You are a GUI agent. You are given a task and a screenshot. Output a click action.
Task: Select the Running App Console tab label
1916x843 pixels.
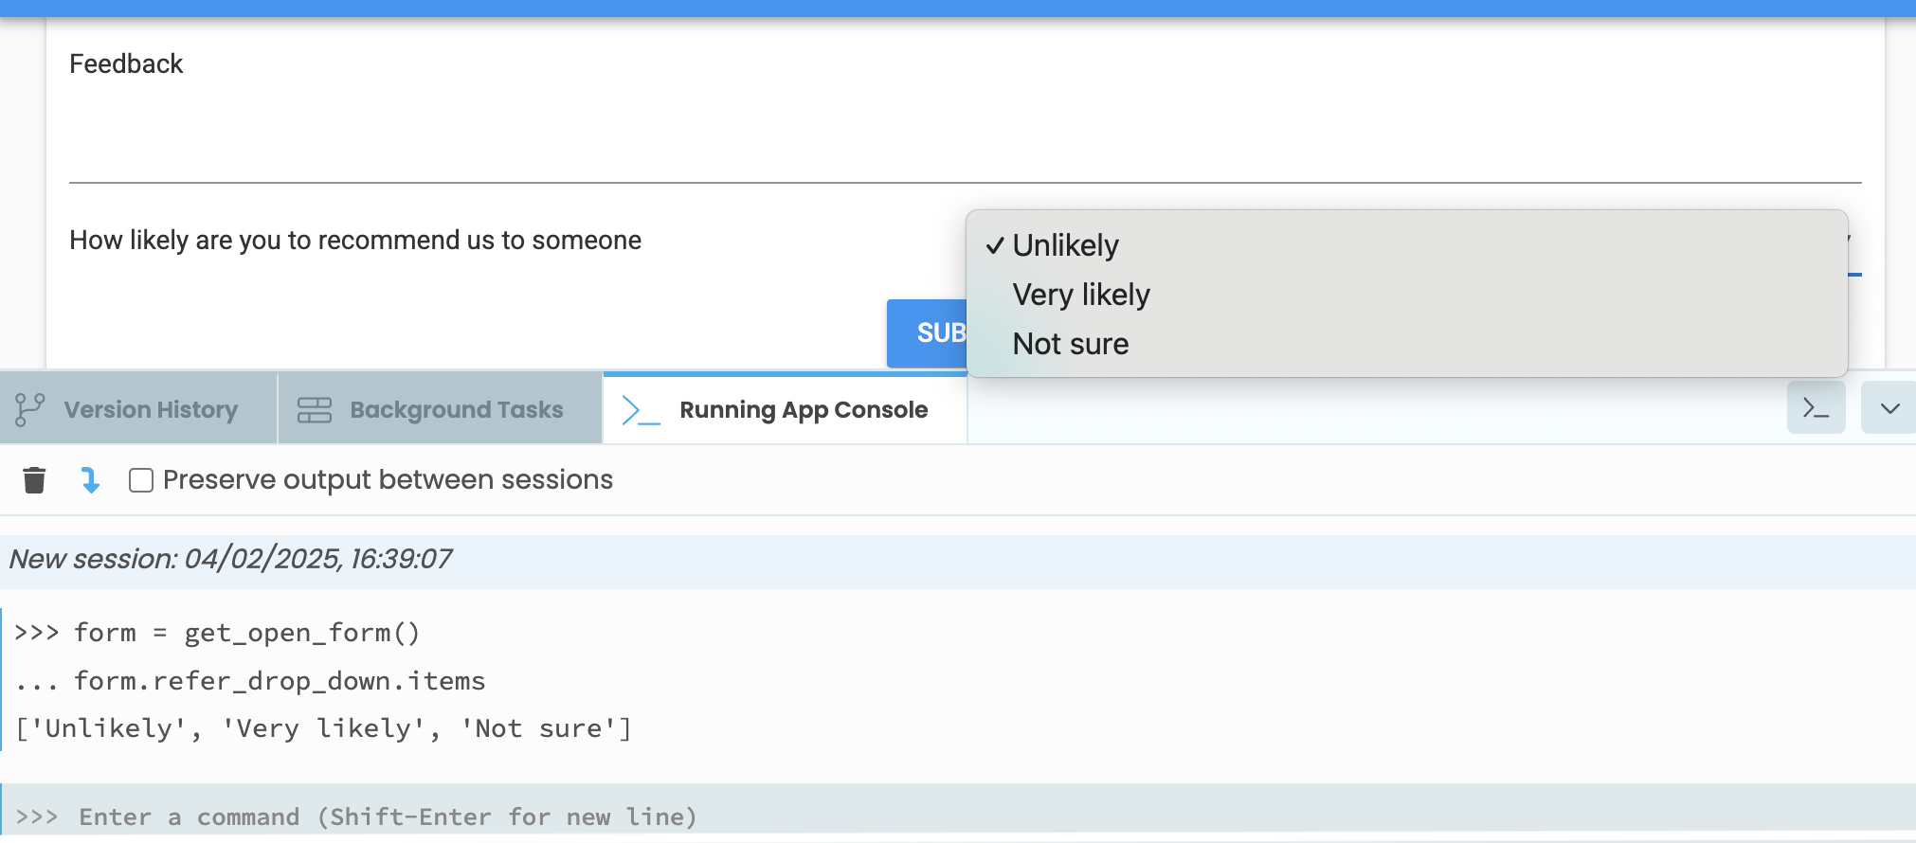(803, 410)
